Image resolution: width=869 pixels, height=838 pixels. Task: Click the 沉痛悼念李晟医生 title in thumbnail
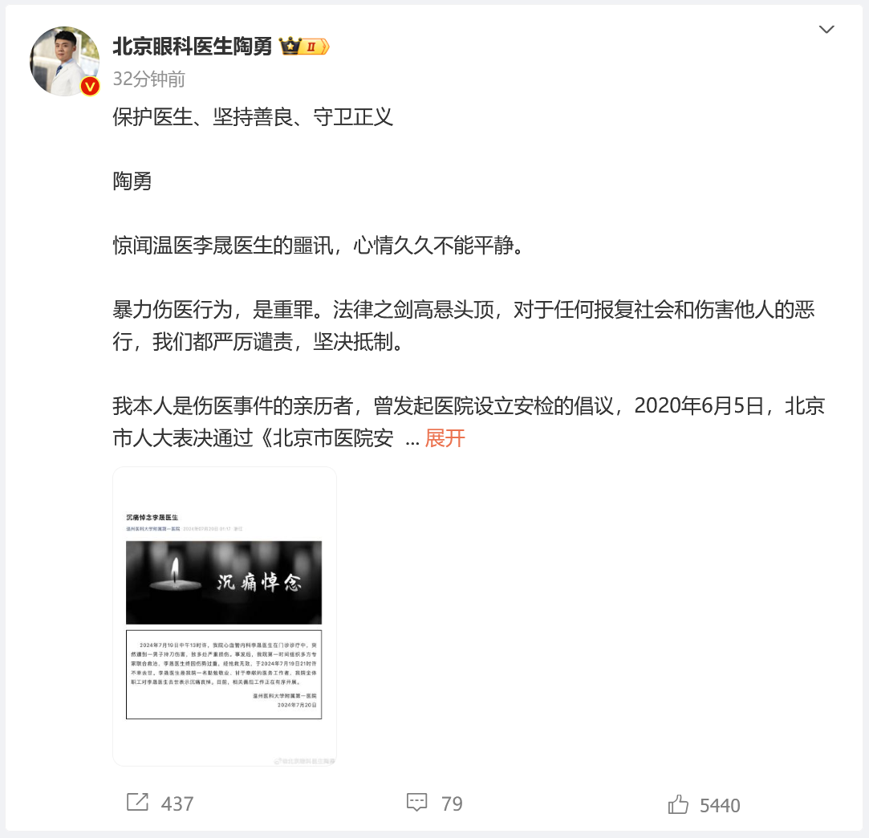(152, 517)
